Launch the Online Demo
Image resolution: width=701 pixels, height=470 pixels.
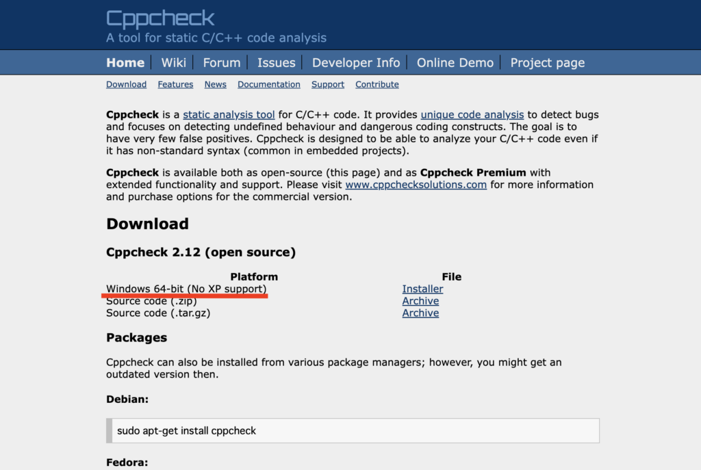click(455, 62)
